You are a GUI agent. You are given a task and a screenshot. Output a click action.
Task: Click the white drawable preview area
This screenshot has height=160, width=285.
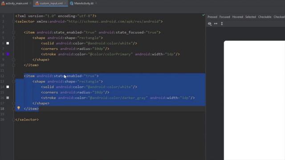(x=254, y=100)
